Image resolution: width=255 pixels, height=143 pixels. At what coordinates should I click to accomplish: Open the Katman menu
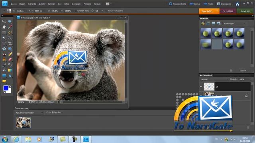point(52,4)
